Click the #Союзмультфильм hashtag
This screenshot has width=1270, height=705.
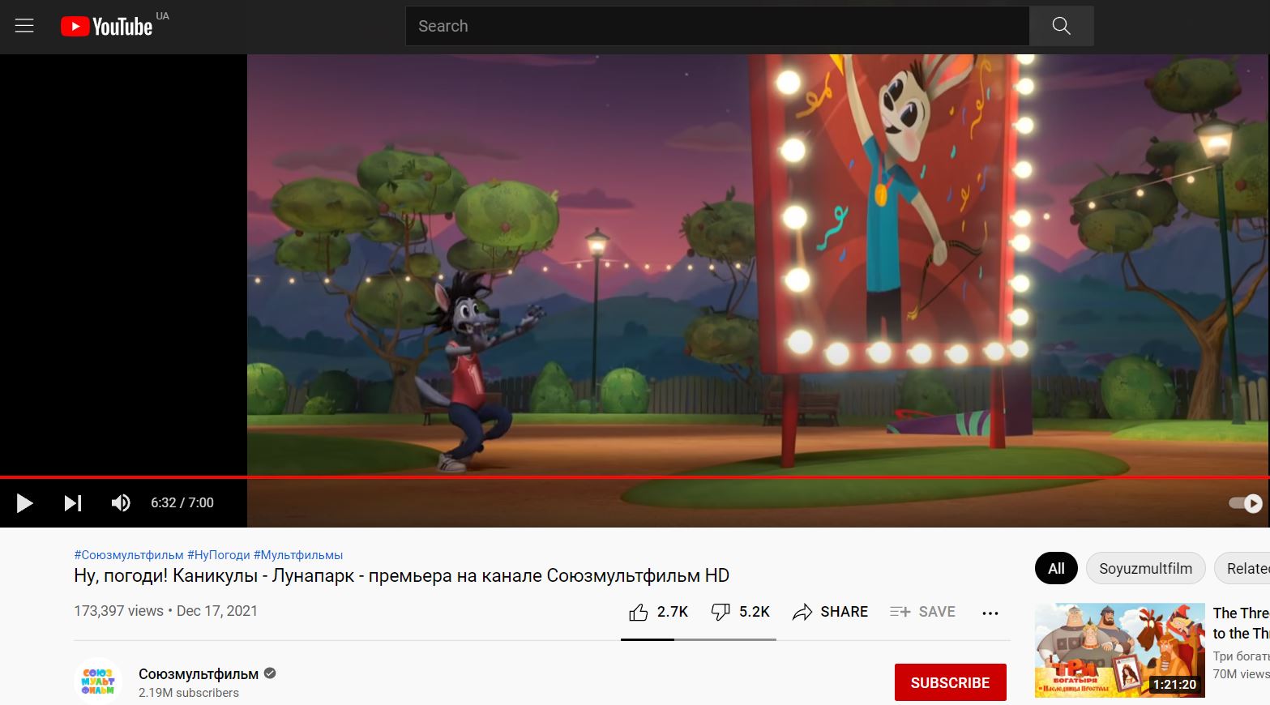tap(129, 555)
